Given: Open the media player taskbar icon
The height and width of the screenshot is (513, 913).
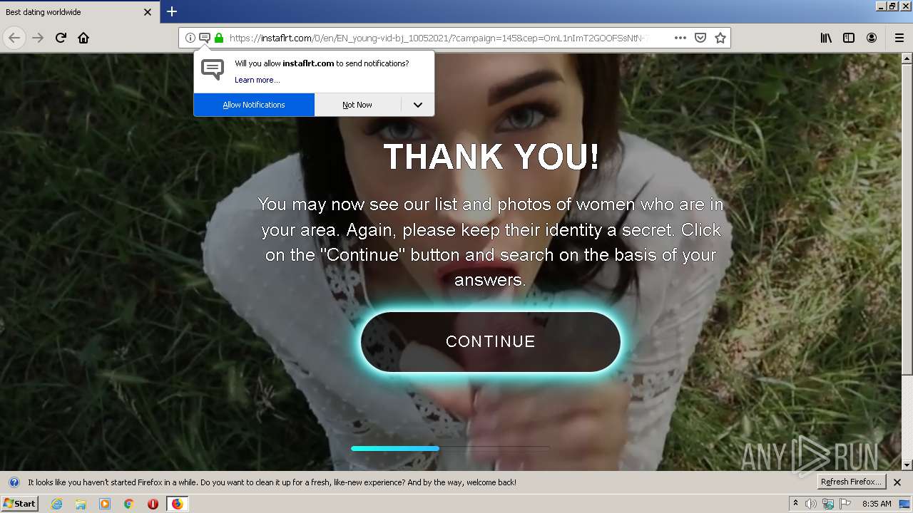Looking at the screenshot, I should tap(105, 504).
